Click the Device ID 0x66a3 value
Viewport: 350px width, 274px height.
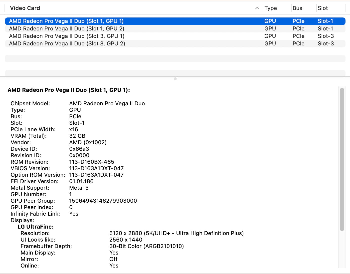79,149
